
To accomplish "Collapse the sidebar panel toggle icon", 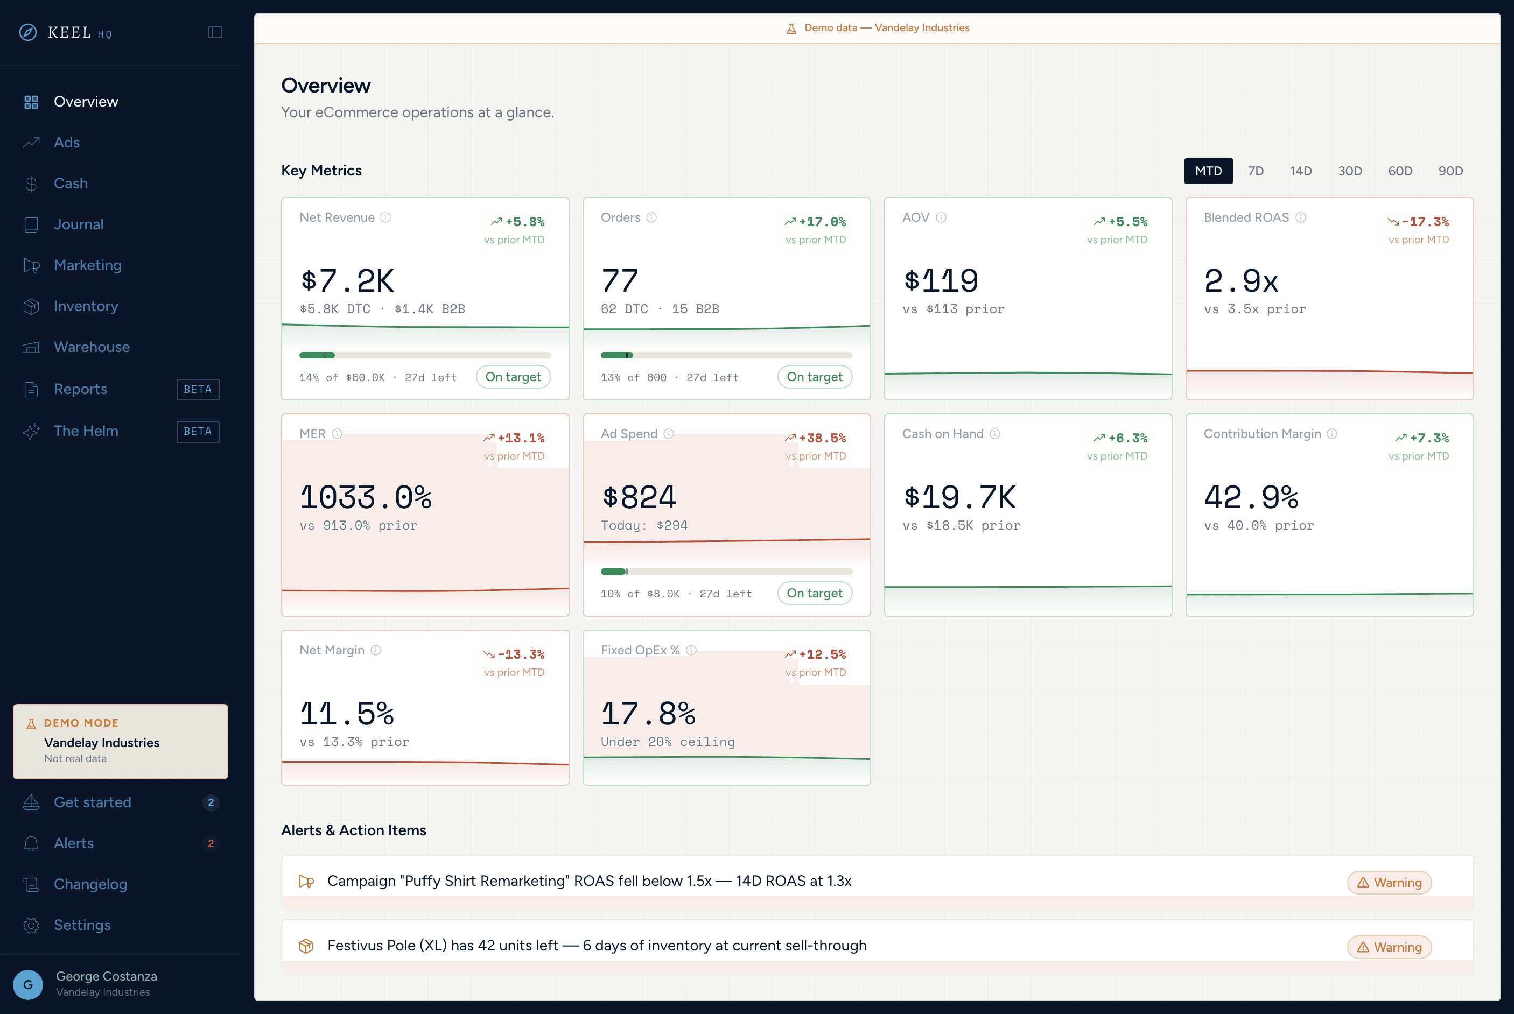I will point(215,32).
